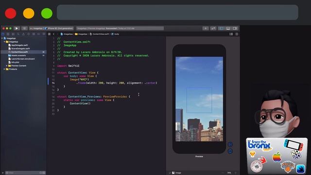
Task: Toggle source-control status filter in navigator
Action: pyautogui.click(x=44, y=173)
